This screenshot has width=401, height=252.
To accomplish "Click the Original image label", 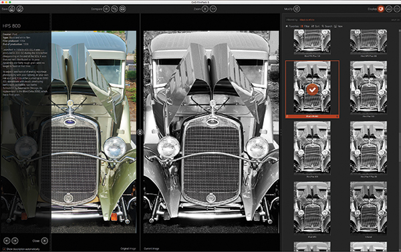I will coord(128,249).
